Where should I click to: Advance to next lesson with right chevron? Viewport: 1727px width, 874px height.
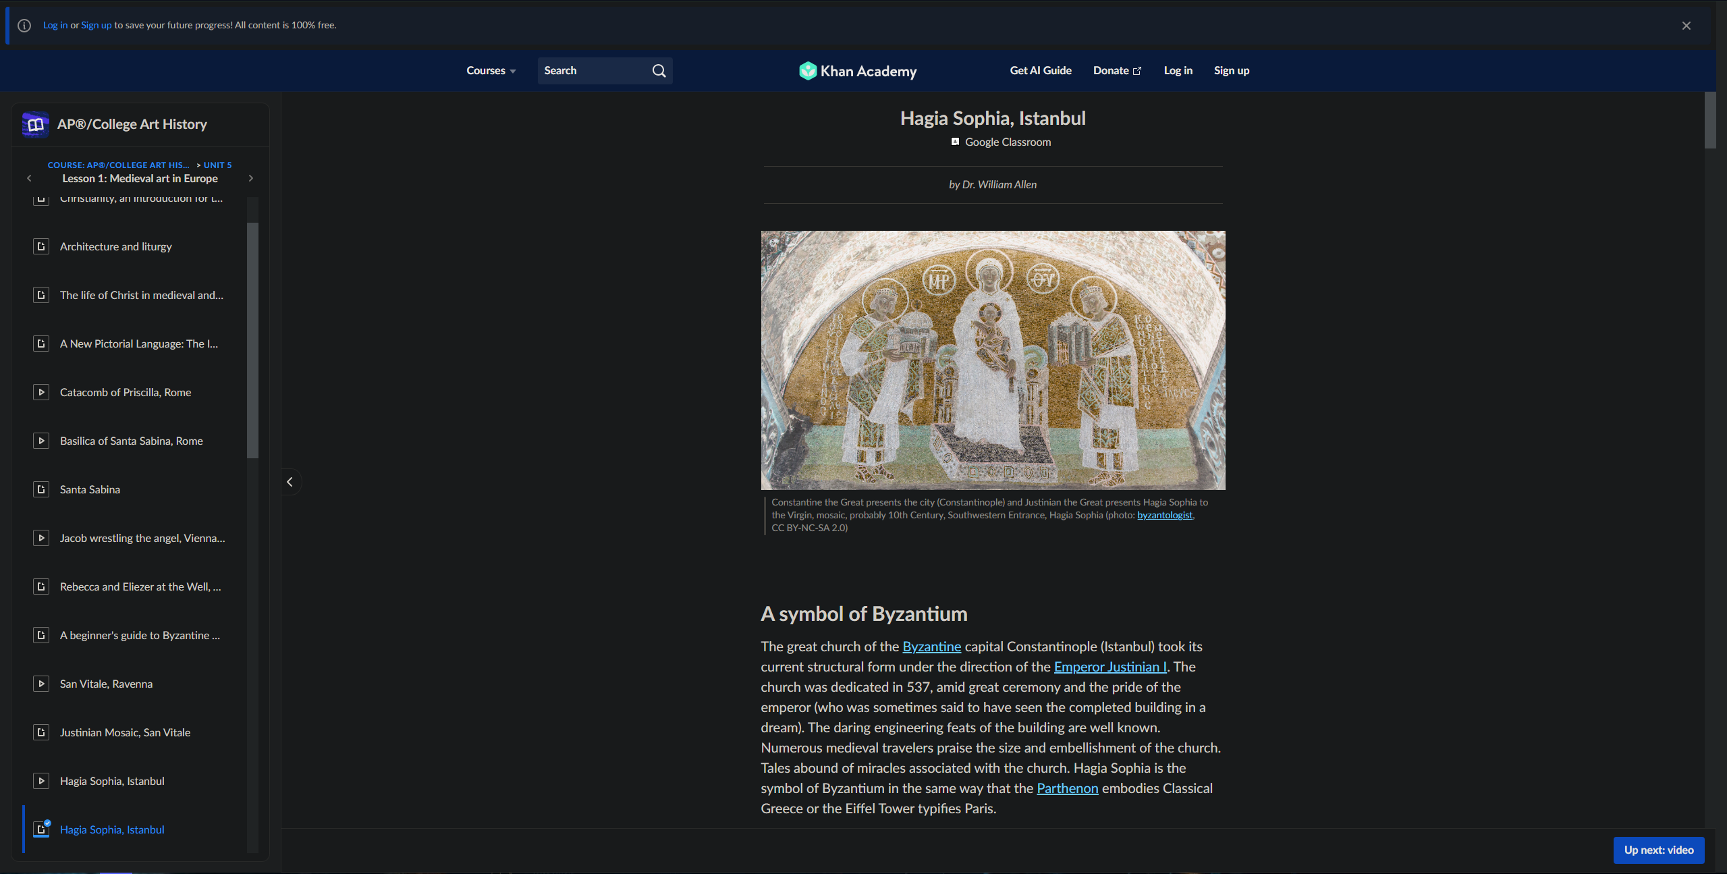[250, 178]
